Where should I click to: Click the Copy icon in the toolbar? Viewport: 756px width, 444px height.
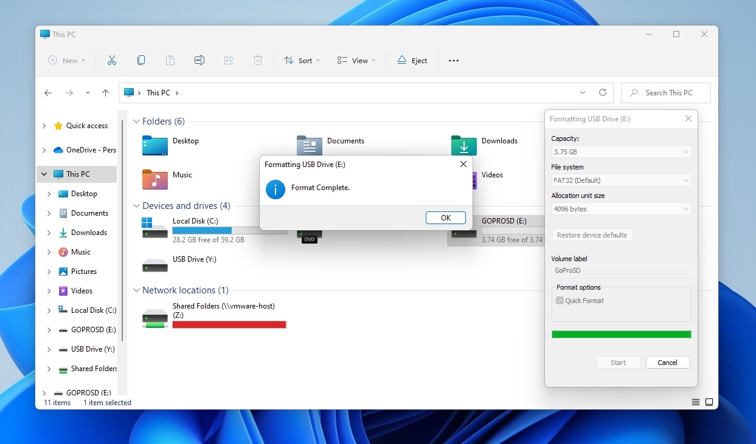(141, 60)
